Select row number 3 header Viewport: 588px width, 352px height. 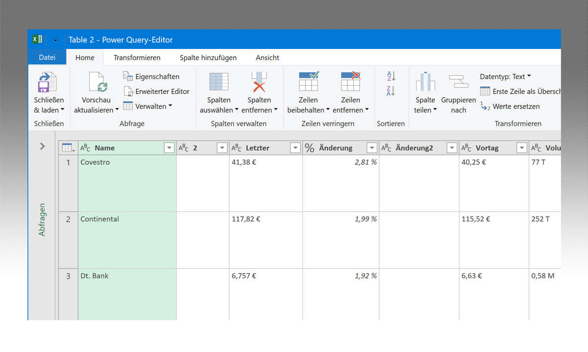coord(68,294)
